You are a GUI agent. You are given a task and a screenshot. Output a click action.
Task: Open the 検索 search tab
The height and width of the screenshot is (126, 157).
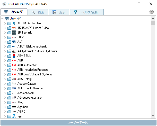(x=38, y=12)
